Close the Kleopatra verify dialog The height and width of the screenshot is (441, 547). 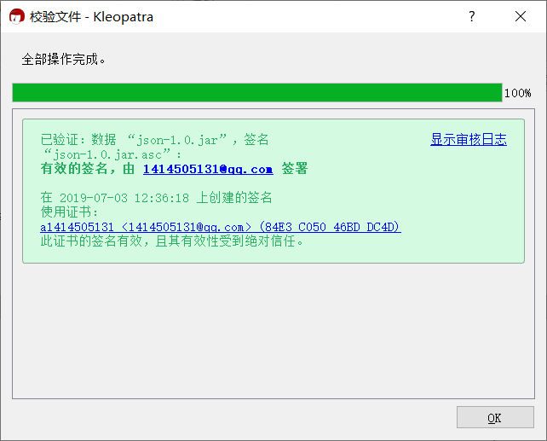click(521, 16)
